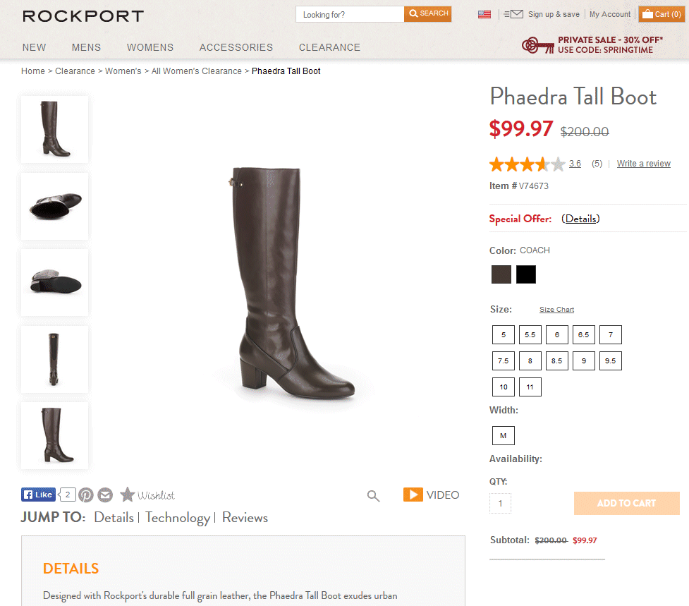Click the envelope sign up icon
This screenshot has height=606, width=689.
(x=515, y=14)
